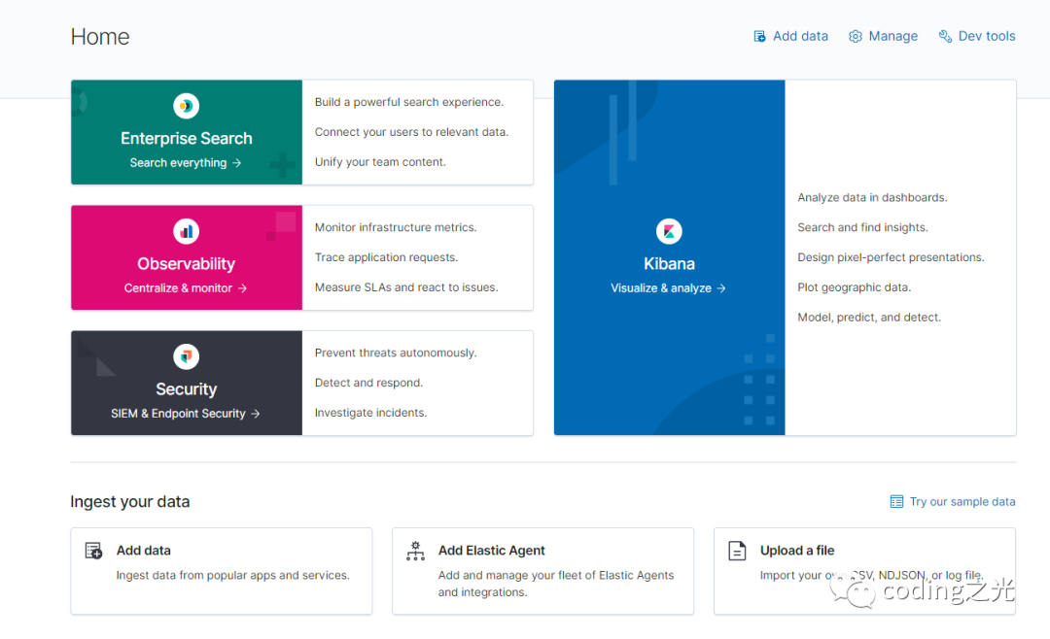Click 'Prevent threats autonomously.' text
The height and width of the screenshot is (639, 1050).
[x=396, y=353]
